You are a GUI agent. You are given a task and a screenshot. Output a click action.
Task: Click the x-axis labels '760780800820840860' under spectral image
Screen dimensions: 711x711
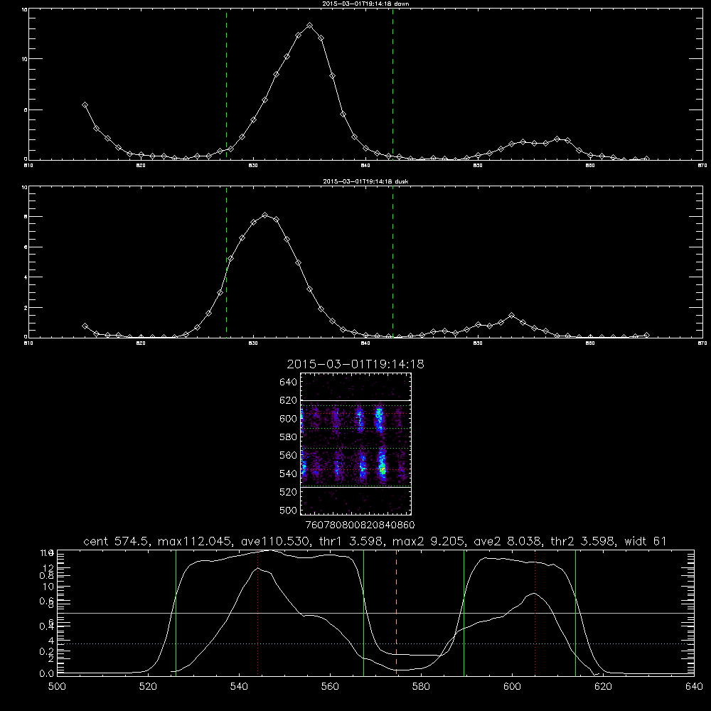(x=360, y=525)
